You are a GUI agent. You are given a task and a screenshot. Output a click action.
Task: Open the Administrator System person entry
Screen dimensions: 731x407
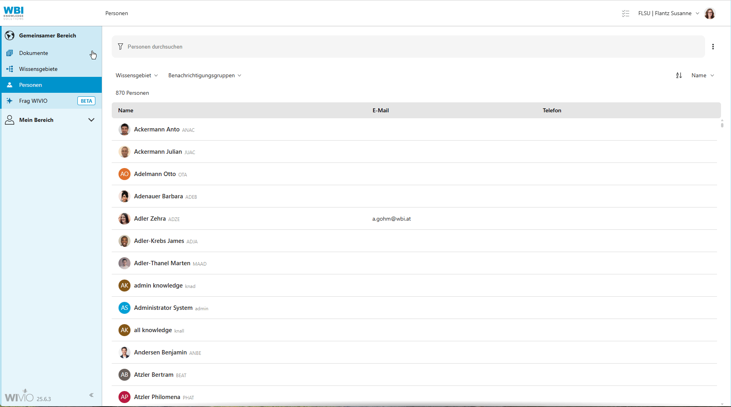(x=163, y=308)
